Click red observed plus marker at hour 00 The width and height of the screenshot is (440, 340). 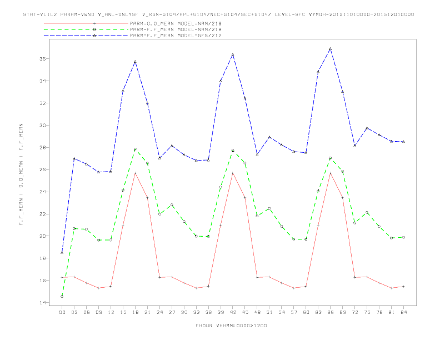coord(62,277)
